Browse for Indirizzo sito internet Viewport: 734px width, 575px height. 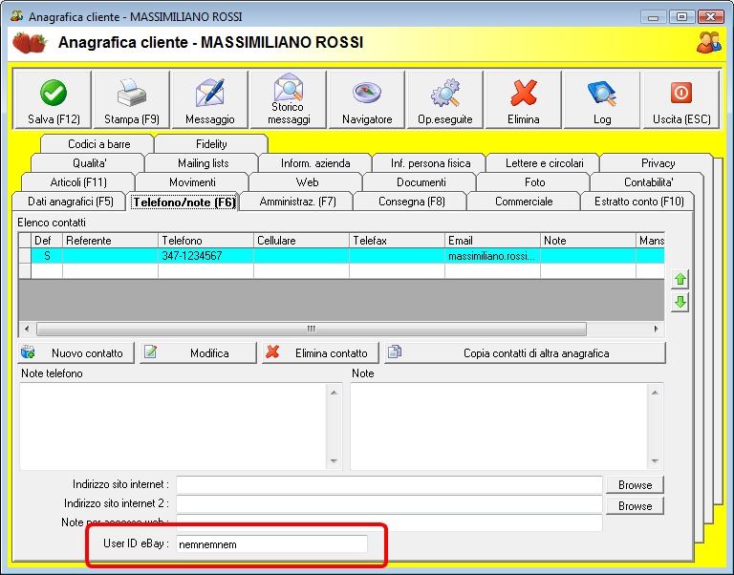click(x=635, y=485)
